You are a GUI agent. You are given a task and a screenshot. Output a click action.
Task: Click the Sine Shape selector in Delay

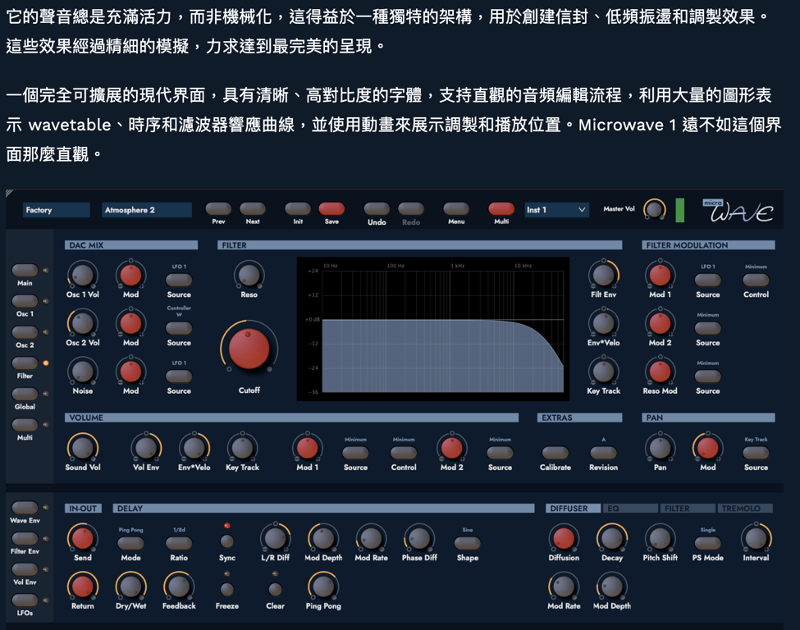(x=468, y=543)
